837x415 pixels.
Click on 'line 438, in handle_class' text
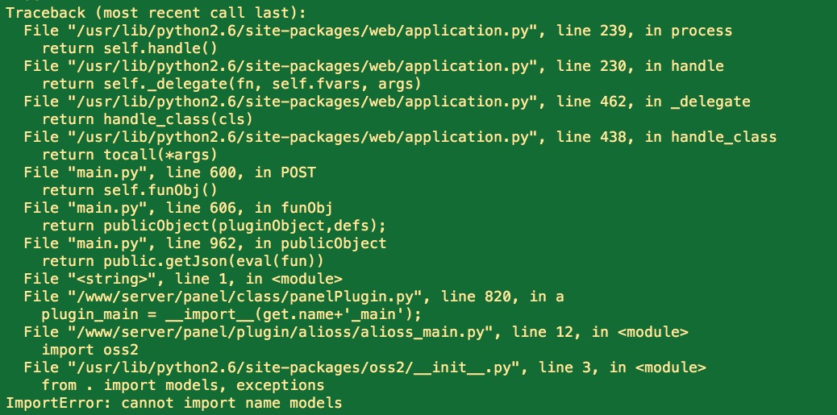[x=667, y=137]
